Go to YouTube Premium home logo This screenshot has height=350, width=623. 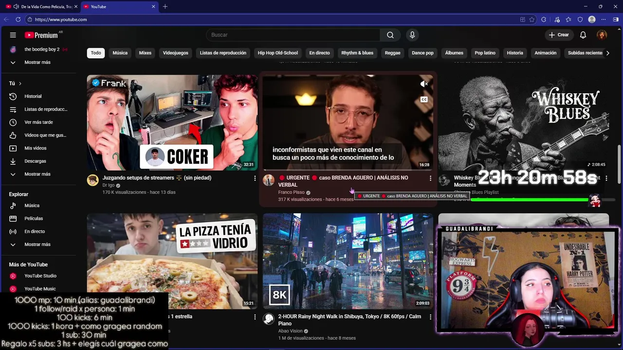point(41,35)
